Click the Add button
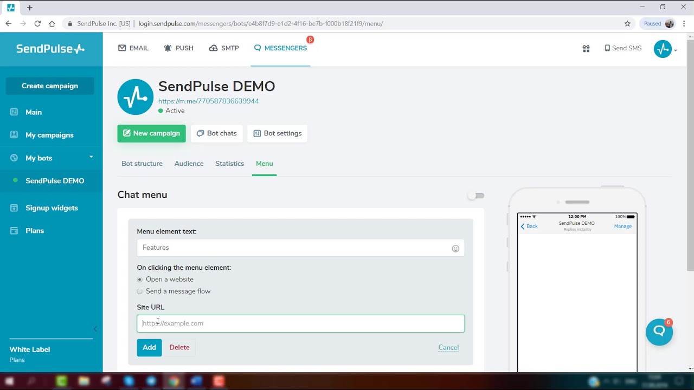694x390 pixels. (x=149, y=348)
